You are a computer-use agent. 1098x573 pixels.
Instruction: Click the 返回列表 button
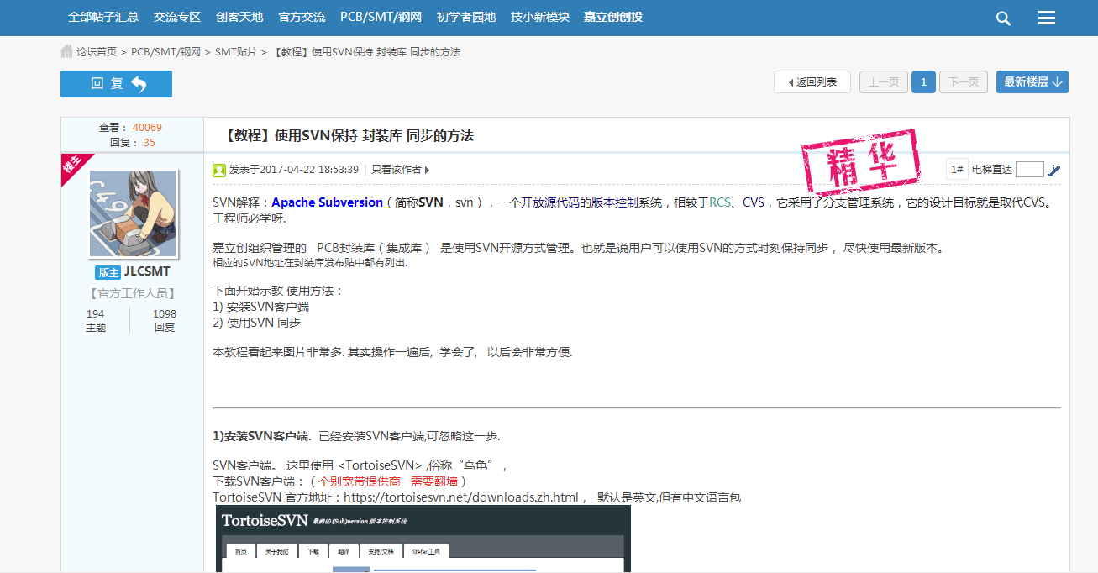[812, 81]
